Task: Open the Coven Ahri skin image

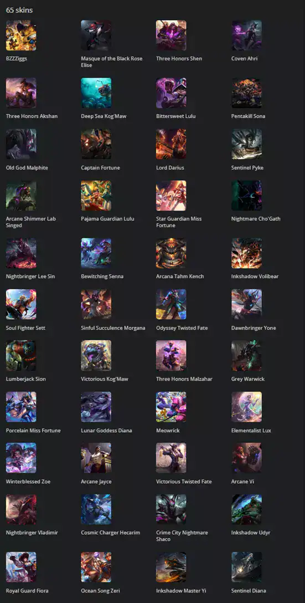Action: pyautogui.click(x=247, y=35)
